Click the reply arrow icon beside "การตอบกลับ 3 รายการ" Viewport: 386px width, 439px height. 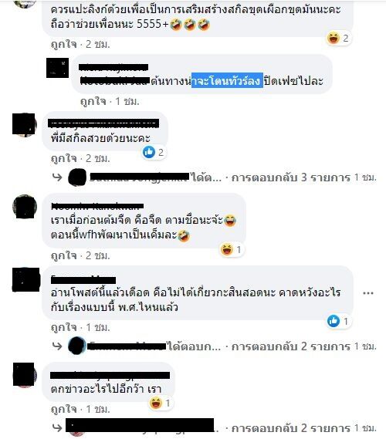point(57,177)
